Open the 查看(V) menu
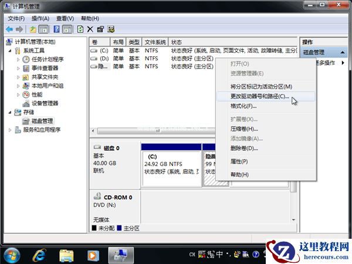352x264 pixels. 65,18
